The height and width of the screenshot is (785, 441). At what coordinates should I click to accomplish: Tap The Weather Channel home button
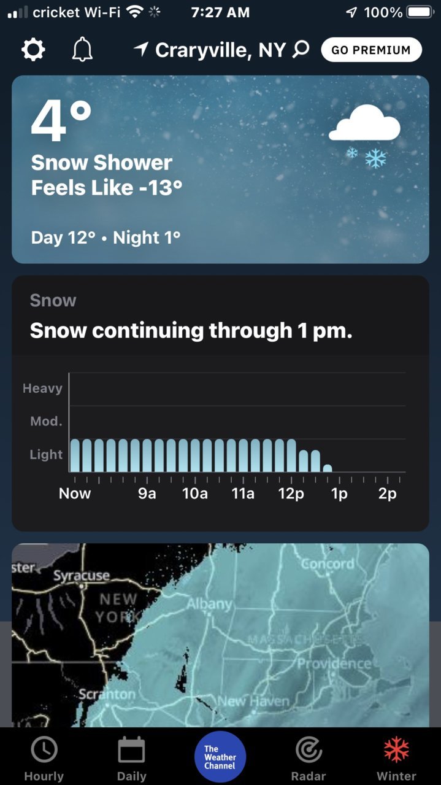pyautogui.click(x=220, y=757)
